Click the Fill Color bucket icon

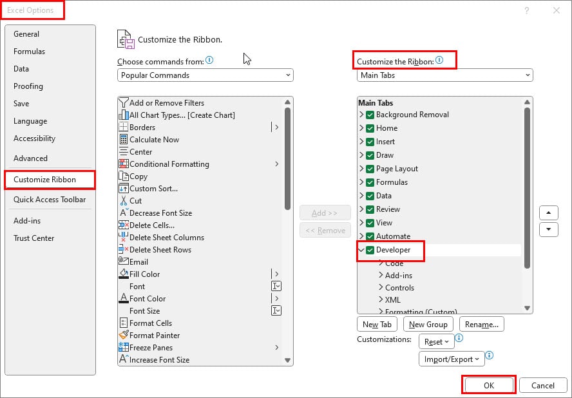coord(124,274)
